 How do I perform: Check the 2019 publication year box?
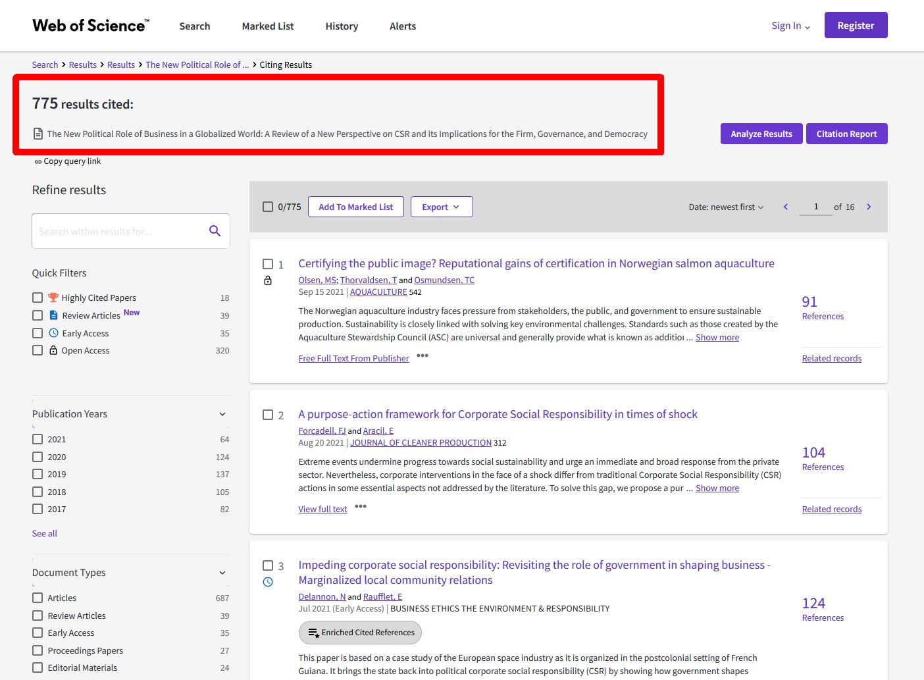pyautogui.click(x=38, y=474)
